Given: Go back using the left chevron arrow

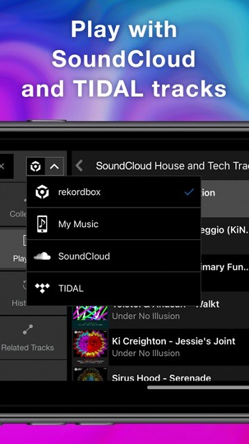Looking at the screenshot, I should (80, 166).
